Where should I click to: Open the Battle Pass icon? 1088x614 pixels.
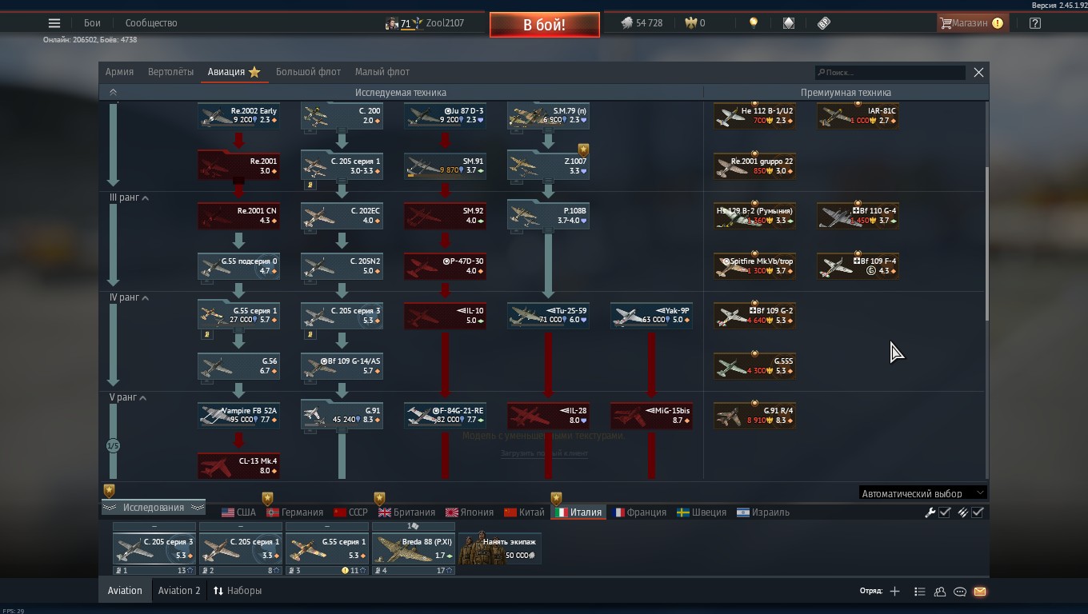(824, 23)
